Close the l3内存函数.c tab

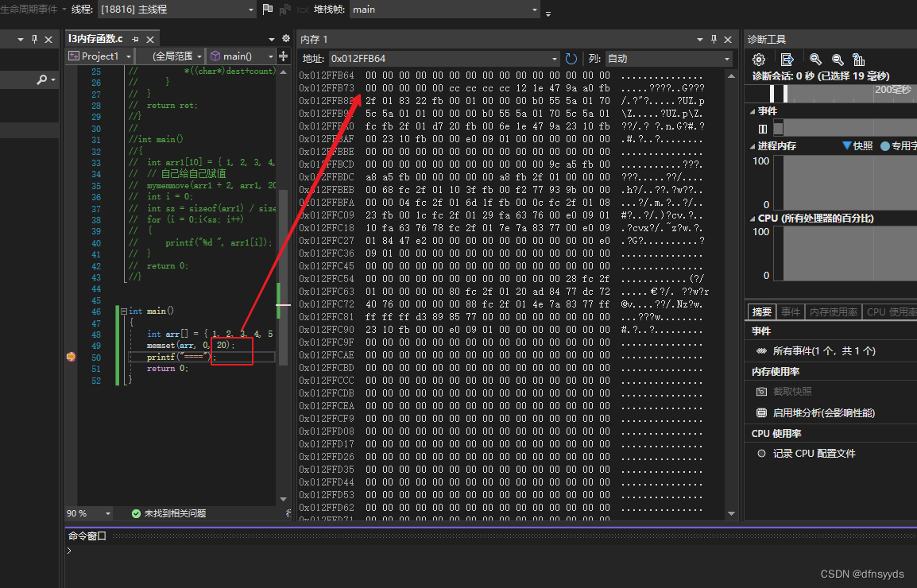(x=150, y=39)
